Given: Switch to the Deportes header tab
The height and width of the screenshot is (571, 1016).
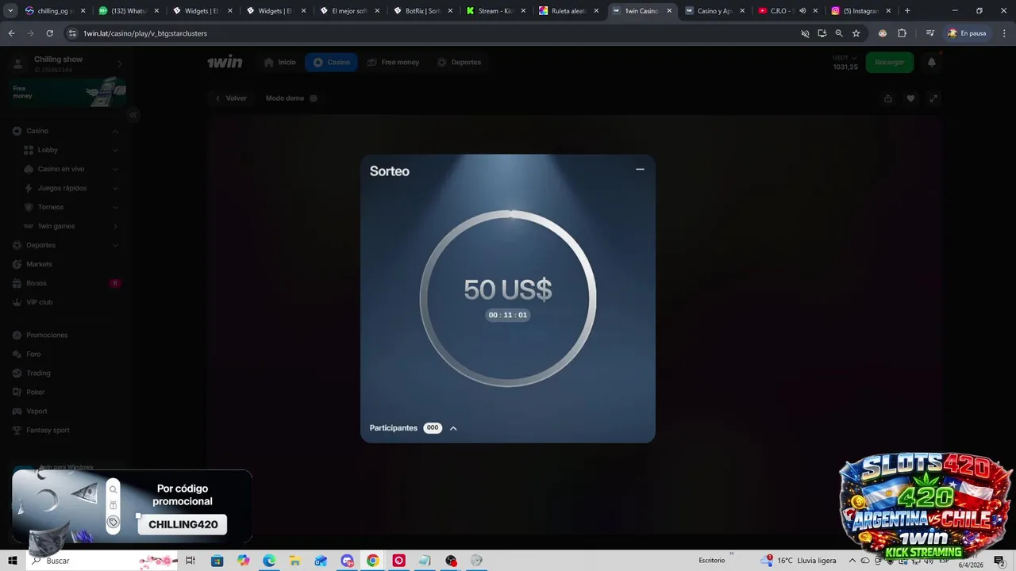Looking at the screenshot, I should pos(459,62).
